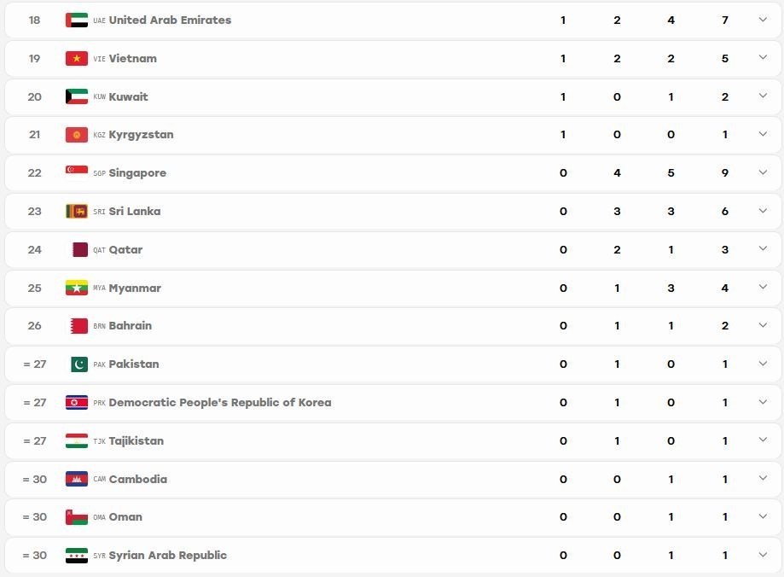Click the United Arab Emirates flag icon
This screenshot has height=577, width=784.
tap(77, 20)
